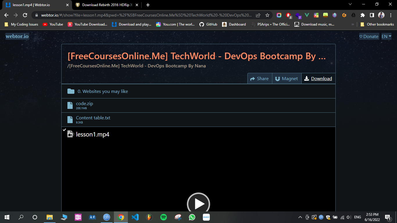Screen dimensions: 397x223
Task: Go back to previous page
Action: pyautogui.click(x=6, y=15)
